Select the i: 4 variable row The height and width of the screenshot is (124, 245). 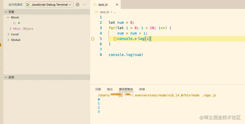click(x=17, y=23)
